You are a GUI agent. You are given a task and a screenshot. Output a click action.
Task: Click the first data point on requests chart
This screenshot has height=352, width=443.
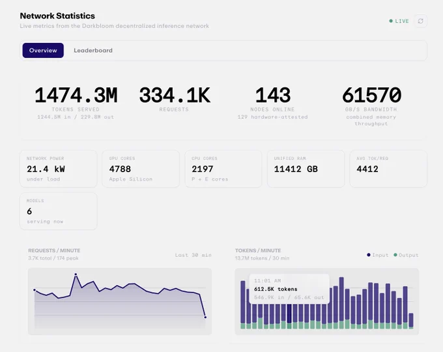35,290
